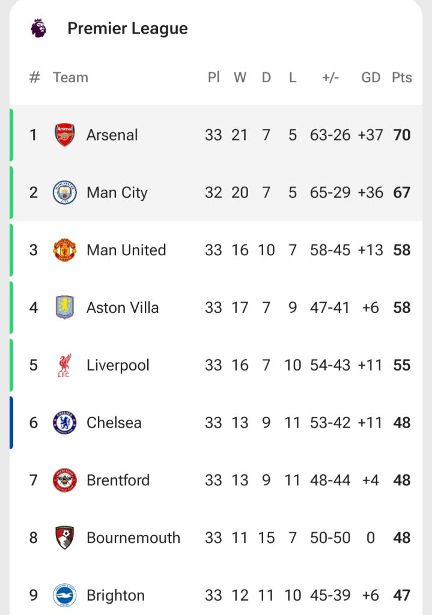Select the Chelsea club badge
432x615 pixels.
pyautogui.click(x=64, y=423)
